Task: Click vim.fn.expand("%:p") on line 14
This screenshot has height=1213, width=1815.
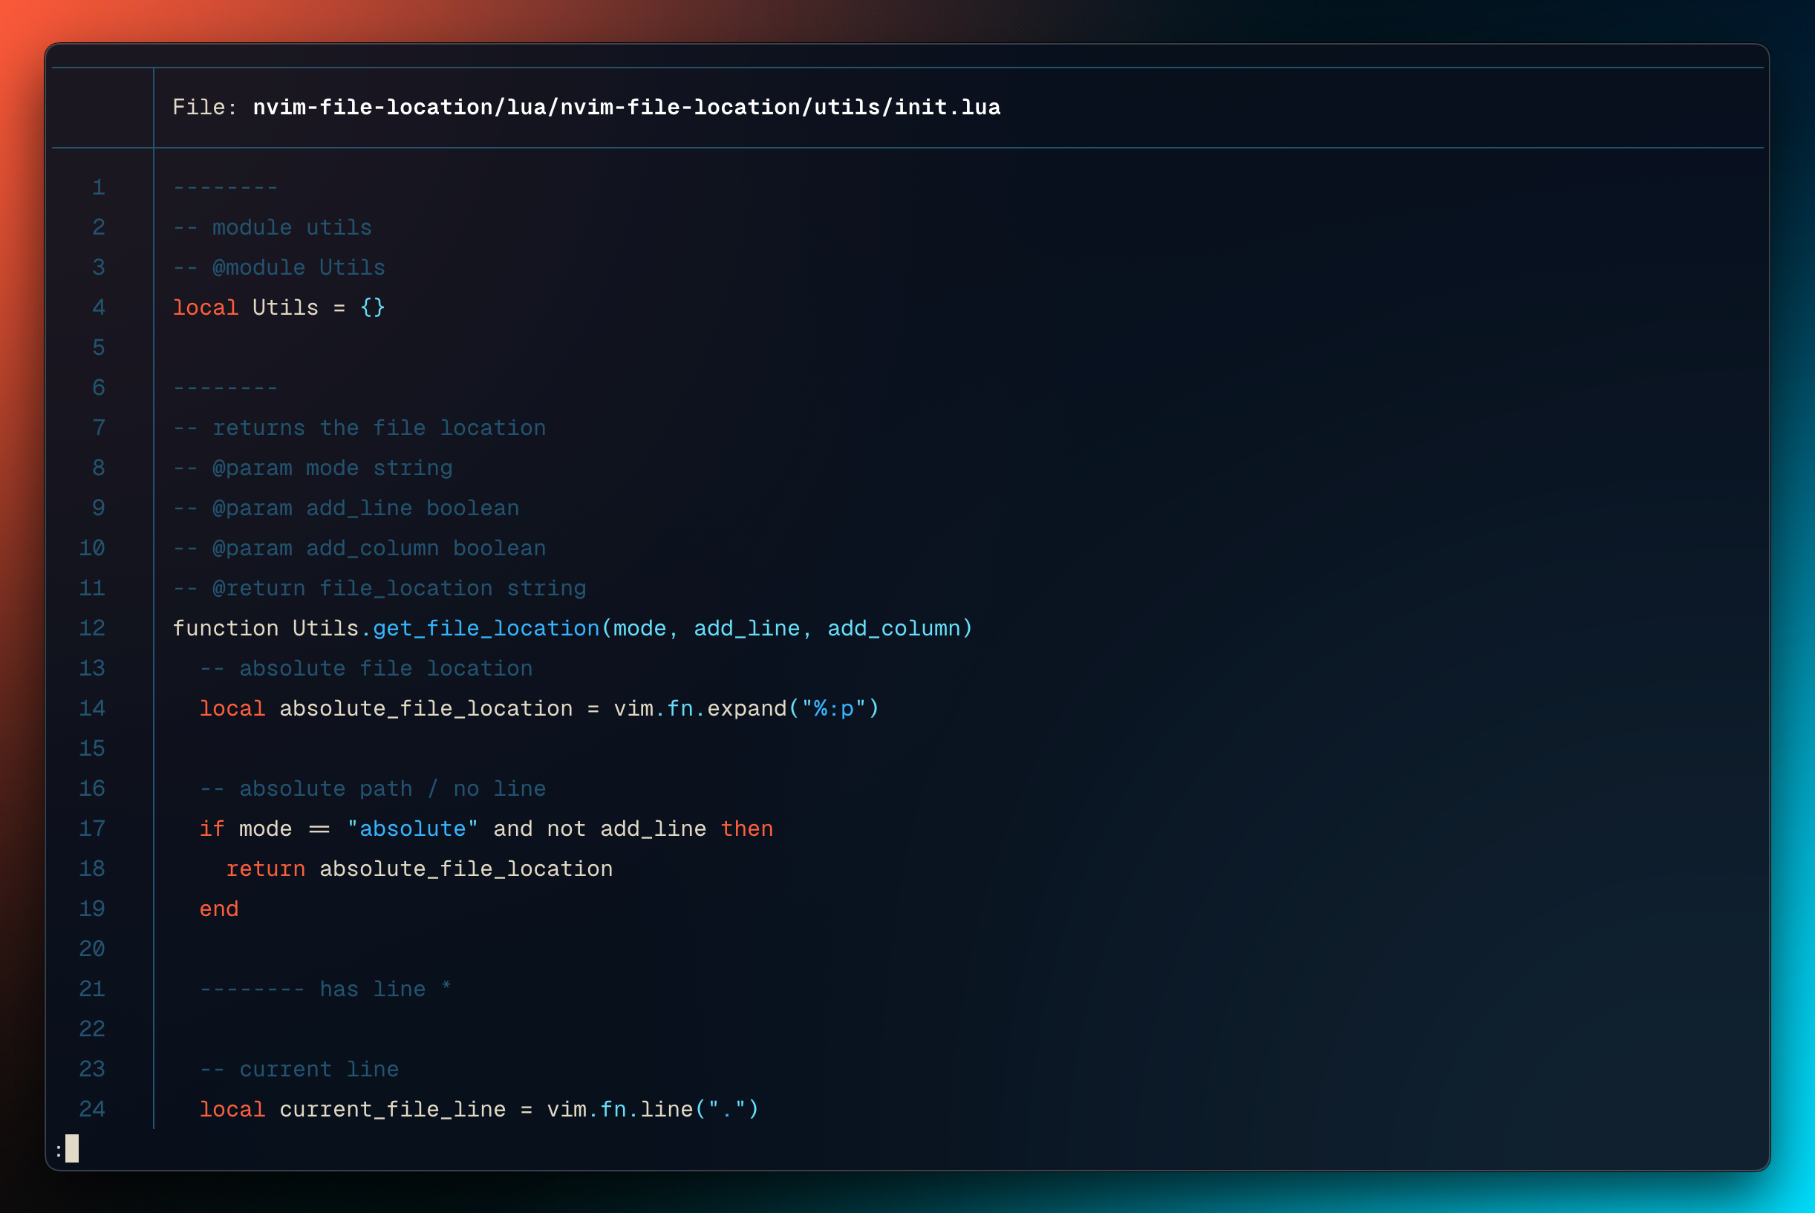Action: (x=746, y=709)
